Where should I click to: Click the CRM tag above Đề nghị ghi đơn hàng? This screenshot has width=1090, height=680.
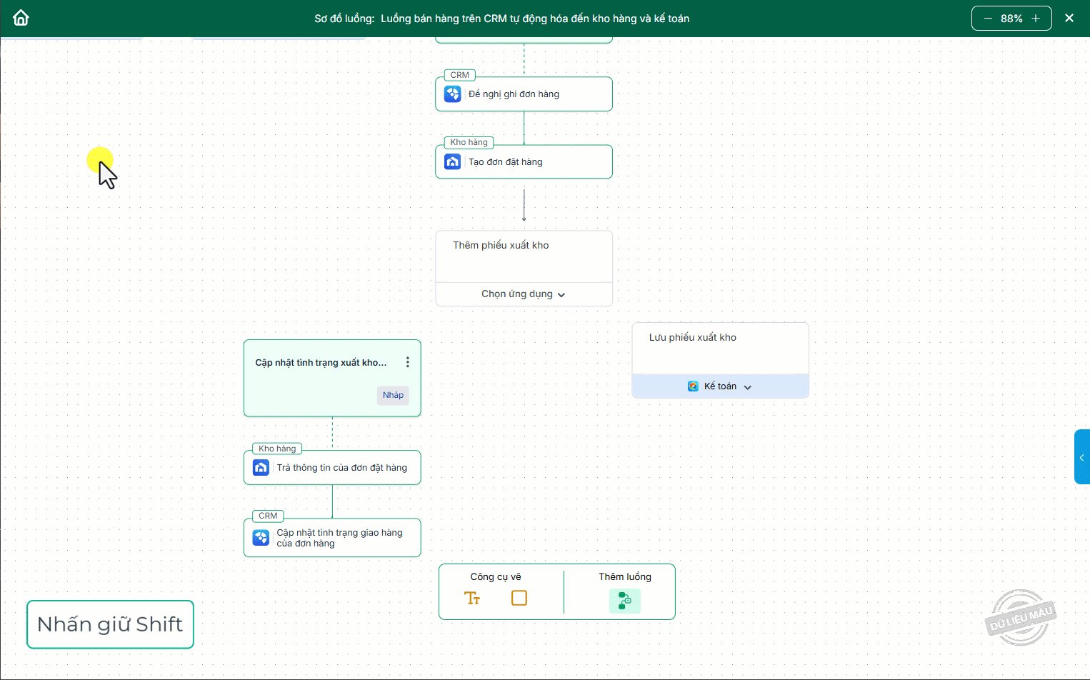[x=460, y=75]
